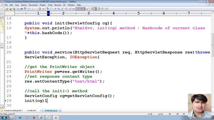Open the Help menu
Image resolution: width=214 pixels, height=120 pixels.
coord(79,5)
